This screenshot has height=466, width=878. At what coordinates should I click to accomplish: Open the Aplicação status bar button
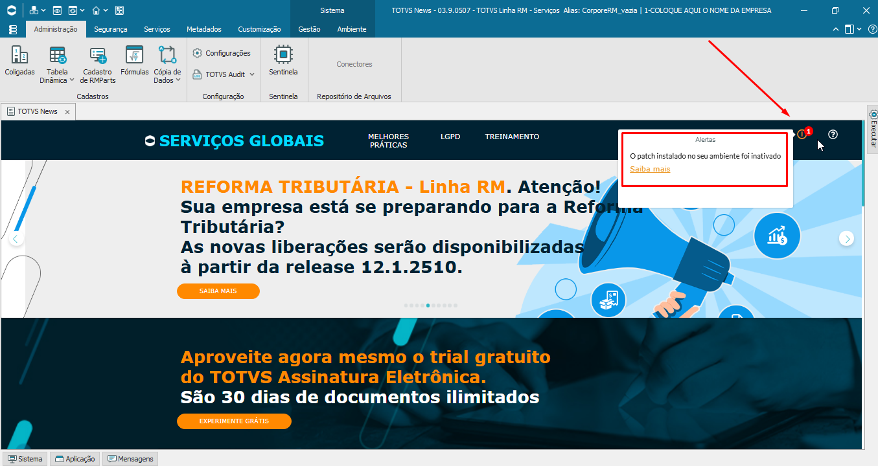click(x=75, y=459)
